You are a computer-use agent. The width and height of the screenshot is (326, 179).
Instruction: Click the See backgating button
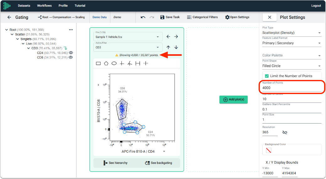[159, 163]
